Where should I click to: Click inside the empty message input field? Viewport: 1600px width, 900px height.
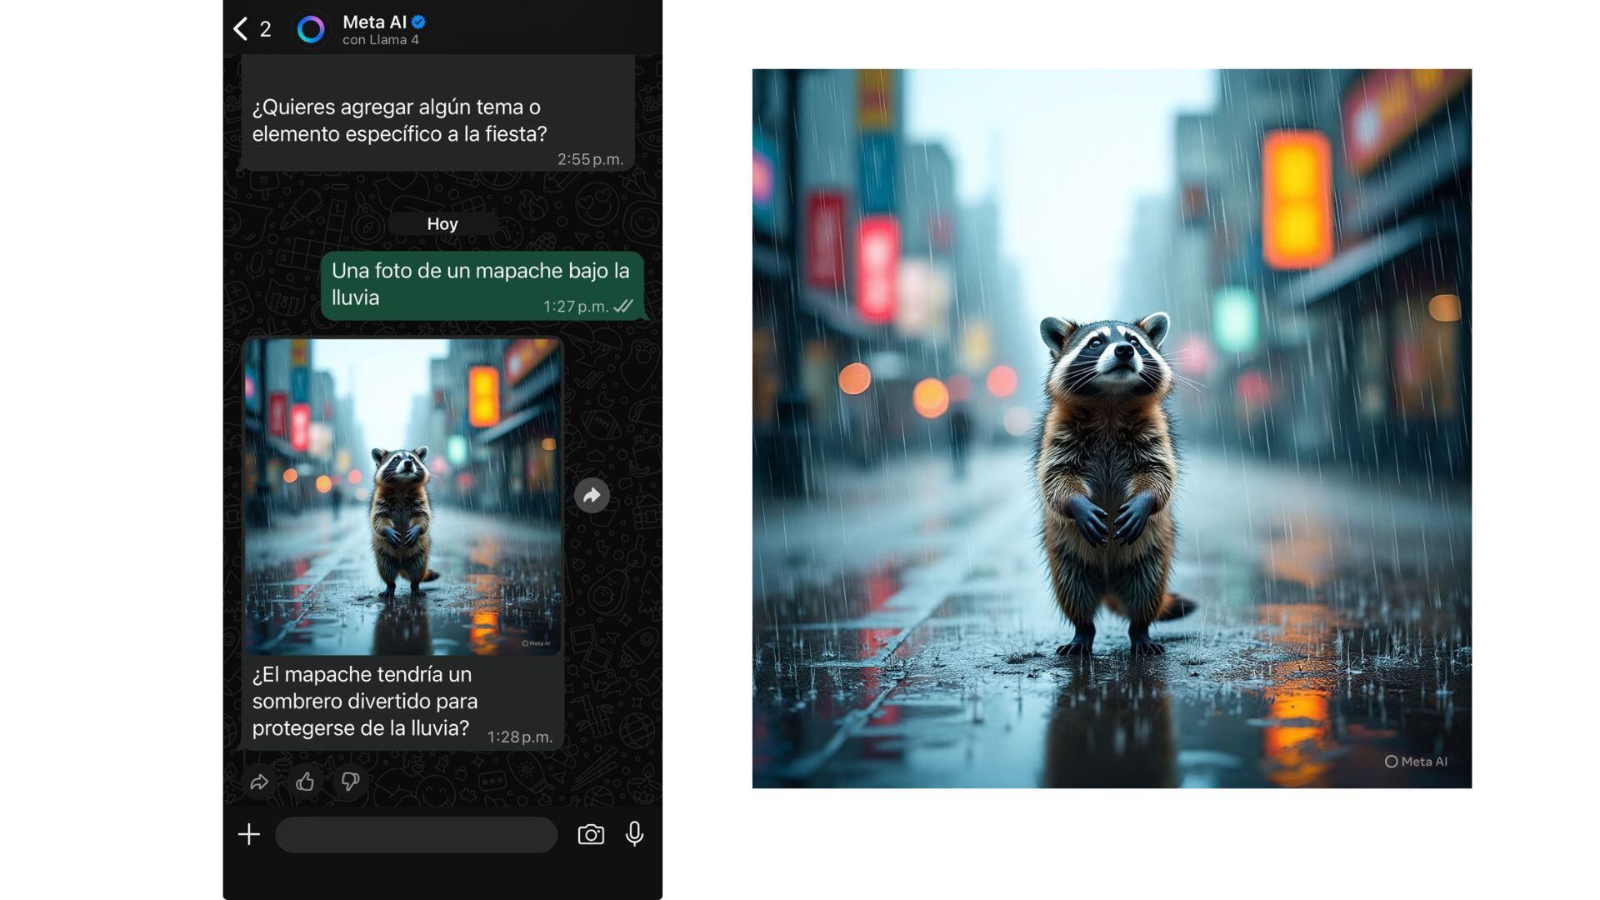click(415, 834)
